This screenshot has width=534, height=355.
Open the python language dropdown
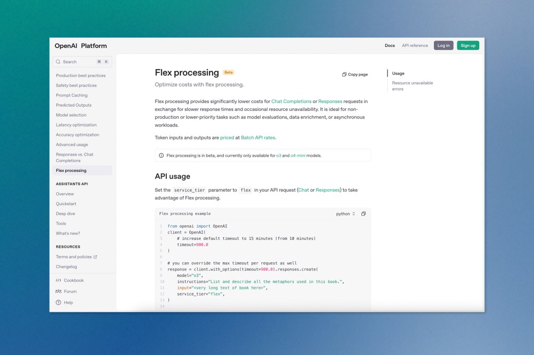[x=345, y=213]
